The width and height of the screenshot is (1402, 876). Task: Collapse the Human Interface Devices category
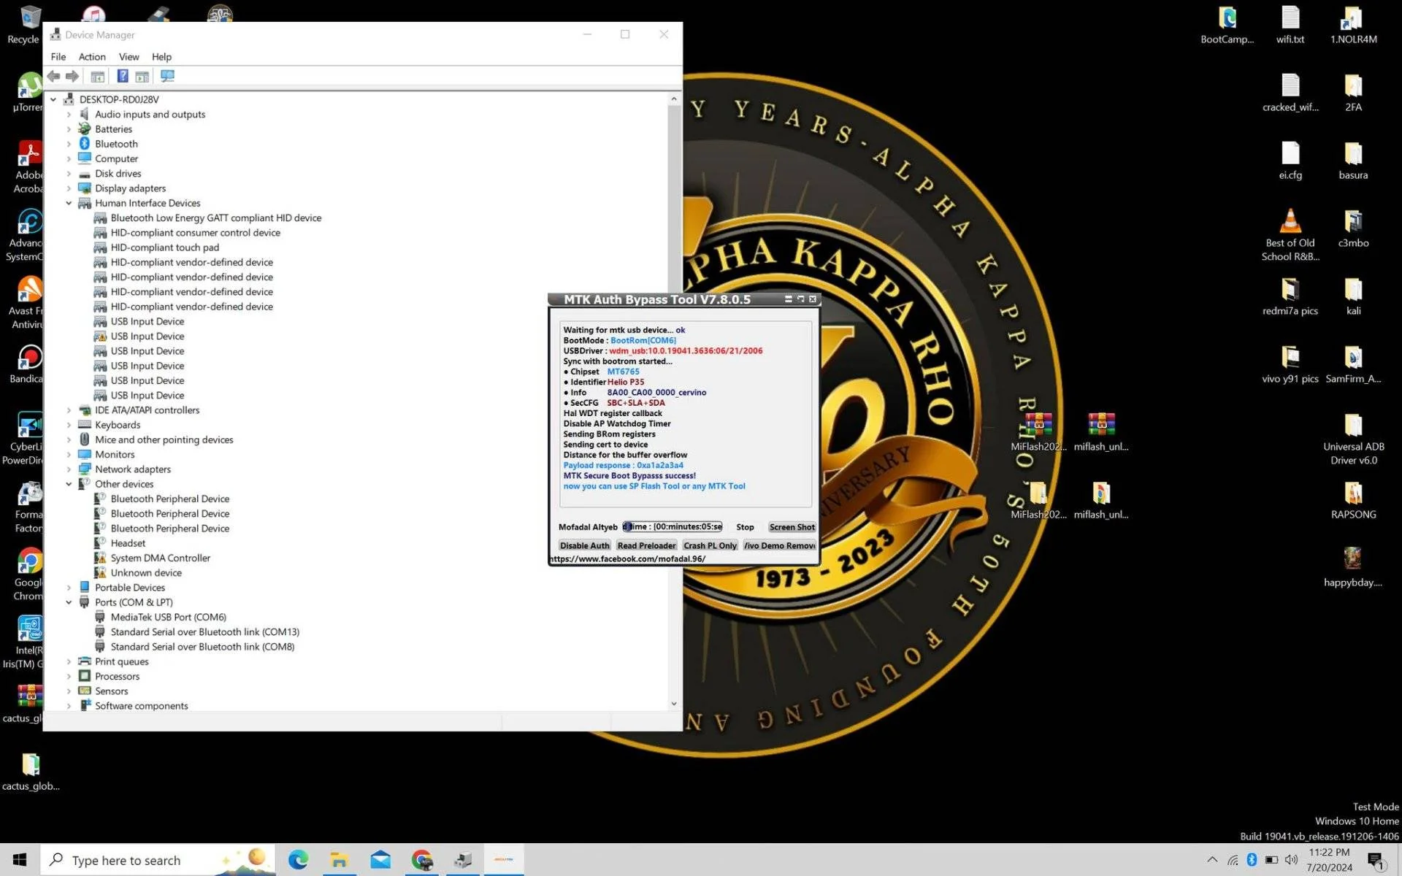point(69,203)
